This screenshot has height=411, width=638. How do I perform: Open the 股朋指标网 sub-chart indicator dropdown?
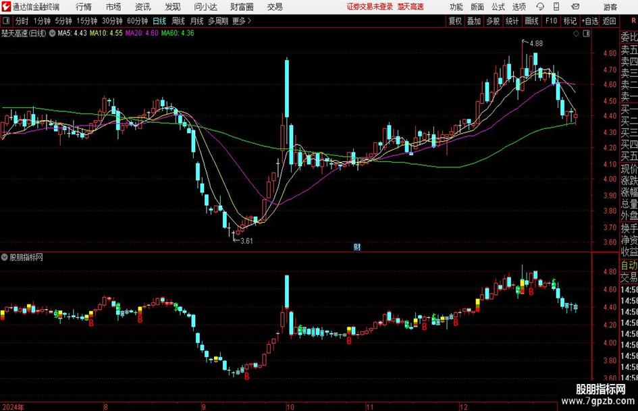5,257
